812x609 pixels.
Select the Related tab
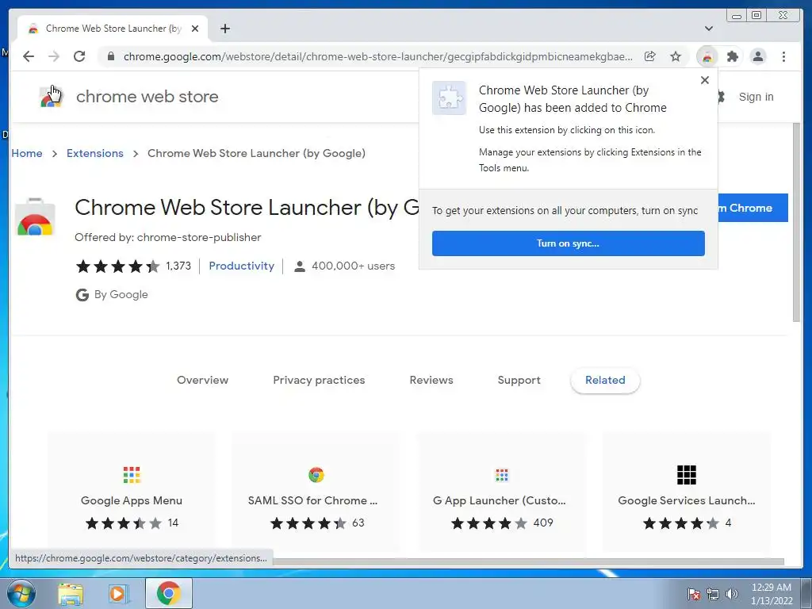(605, 380)
